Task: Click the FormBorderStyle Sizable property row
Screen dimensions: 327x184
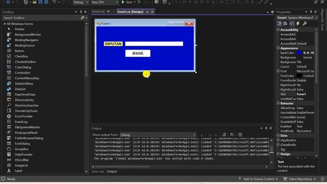Action: (x=297, y=80)
